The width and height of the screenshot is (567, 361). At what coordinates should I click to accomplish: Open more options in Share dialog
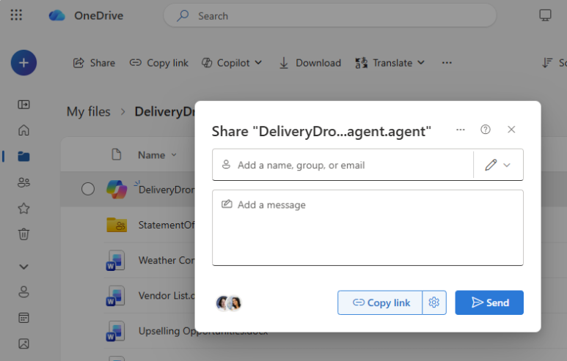[461, 130]
